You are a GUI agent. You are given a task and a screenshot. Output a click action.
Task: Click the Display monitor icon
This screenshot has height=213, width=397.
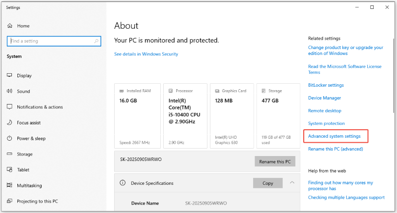(9, 75)
